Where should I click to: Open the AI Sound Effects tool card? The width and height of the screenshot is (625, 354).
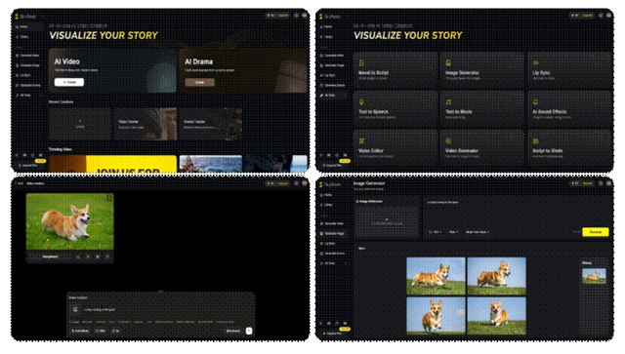tap(569, 108)
